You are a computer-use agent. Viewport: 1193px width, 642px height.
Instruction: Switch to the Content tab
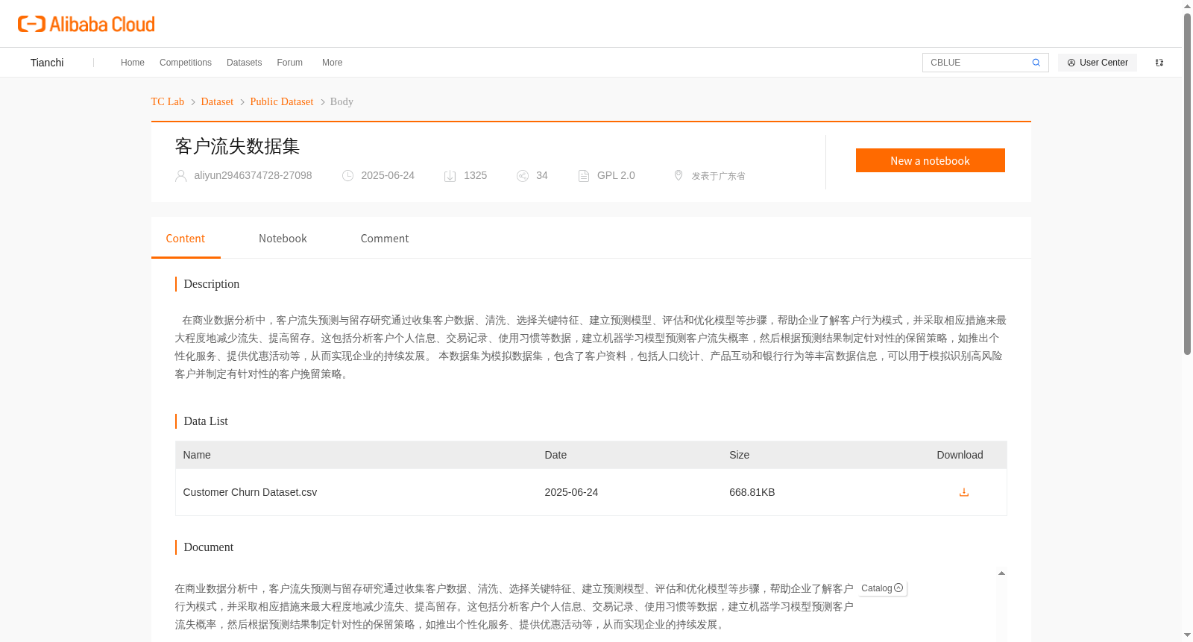[186, 239]
